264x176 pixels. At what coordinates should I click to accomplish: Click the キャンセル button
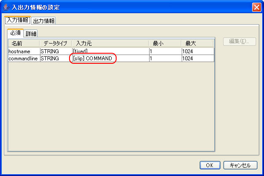click(x=240, y=165)
